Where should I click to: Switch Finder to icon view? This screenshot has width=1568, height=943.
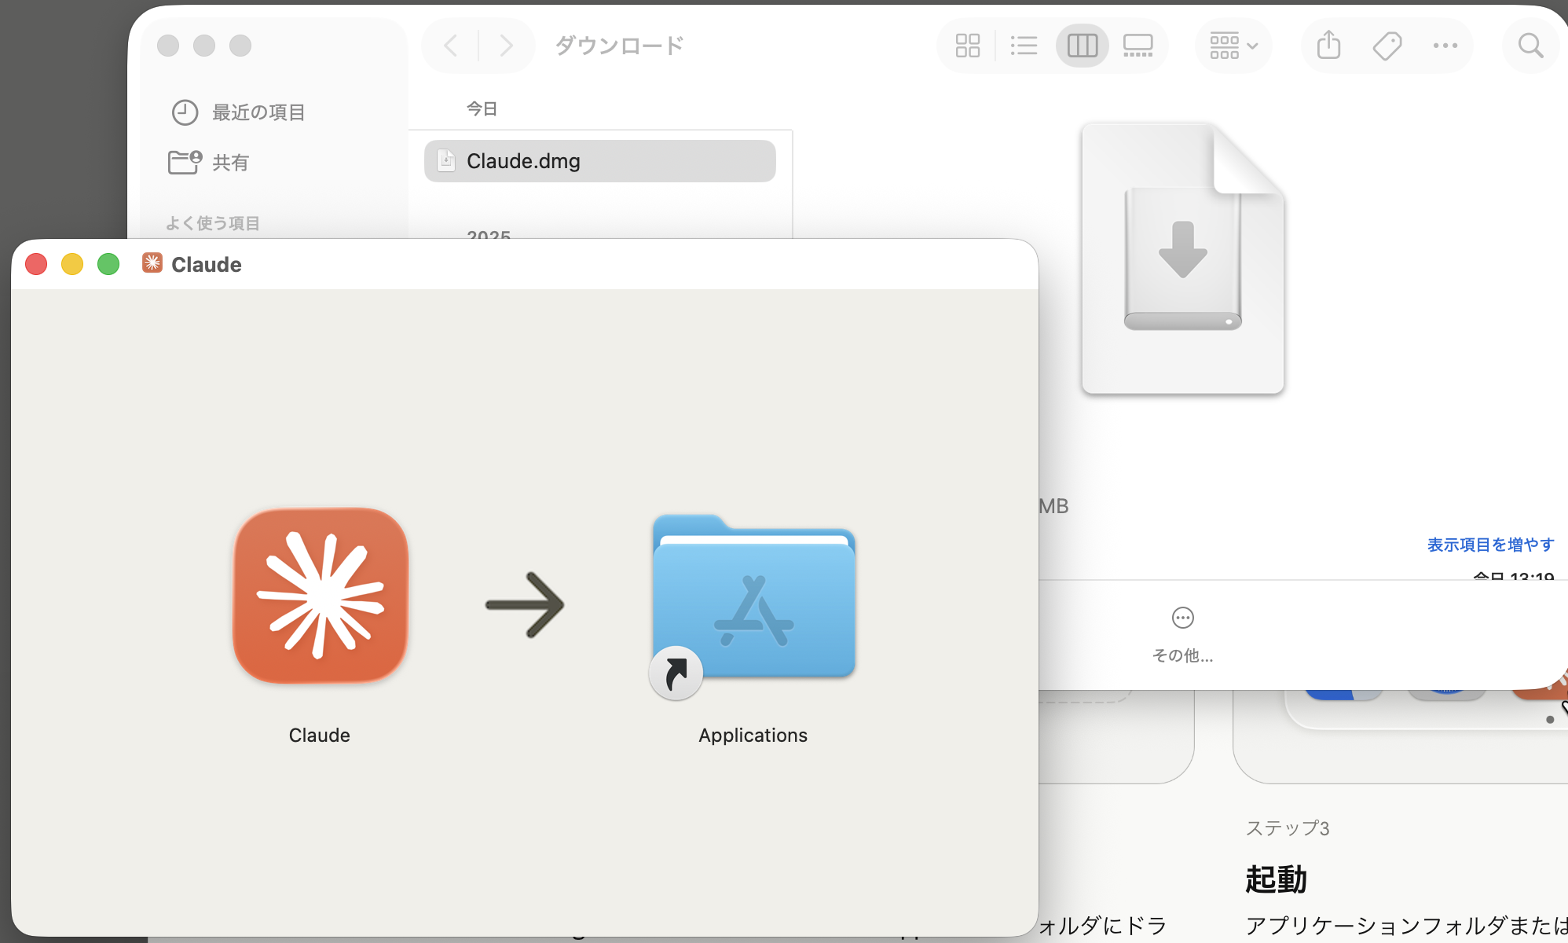click(x=967, y=45)
